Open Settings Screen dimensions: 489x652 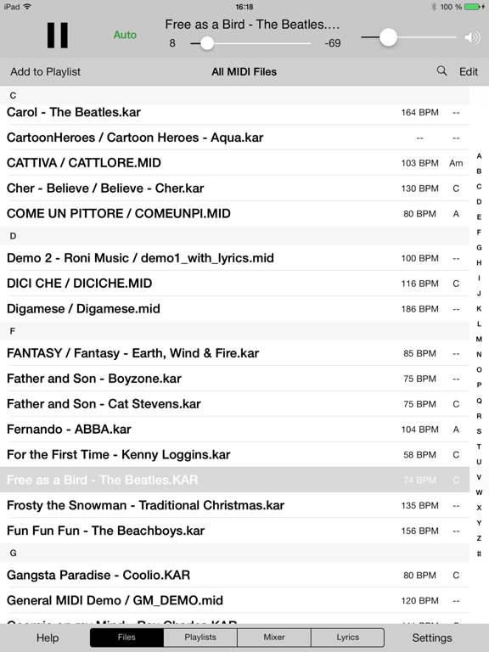(431, 638)
